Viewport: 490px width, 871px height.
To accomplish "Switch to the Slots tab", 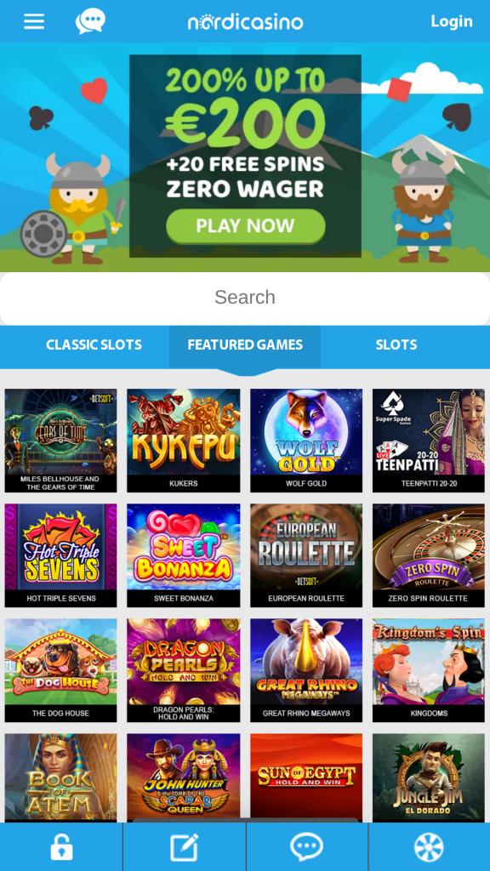I will point(396,345).
